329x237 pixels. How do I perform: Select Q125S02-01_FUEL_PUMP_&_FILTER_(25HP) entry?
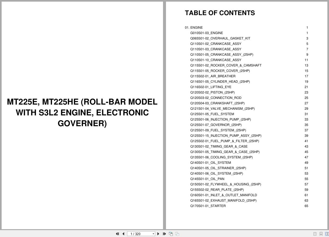click(x=224, y=141)
